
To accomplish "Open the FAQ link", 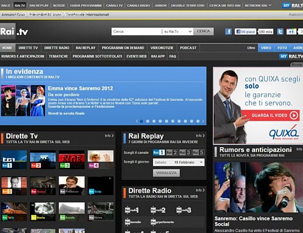I will coord(173,57).
